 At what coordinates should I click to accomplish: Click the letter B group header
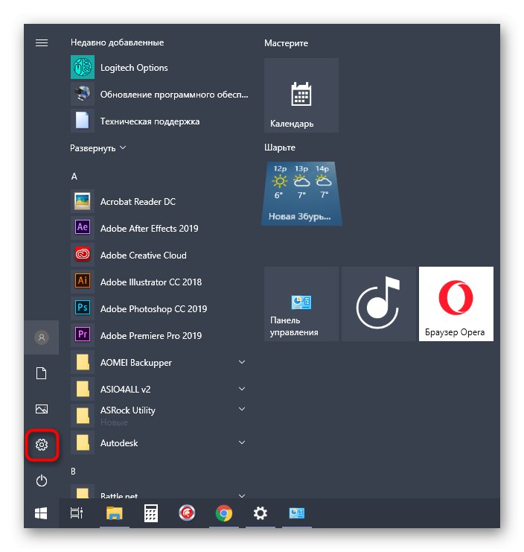(74, 471)
